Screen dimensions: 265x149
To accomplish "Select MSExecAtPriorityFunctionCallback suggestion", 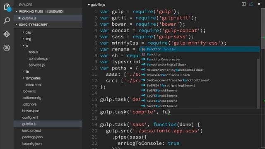I will coord(199,70).
